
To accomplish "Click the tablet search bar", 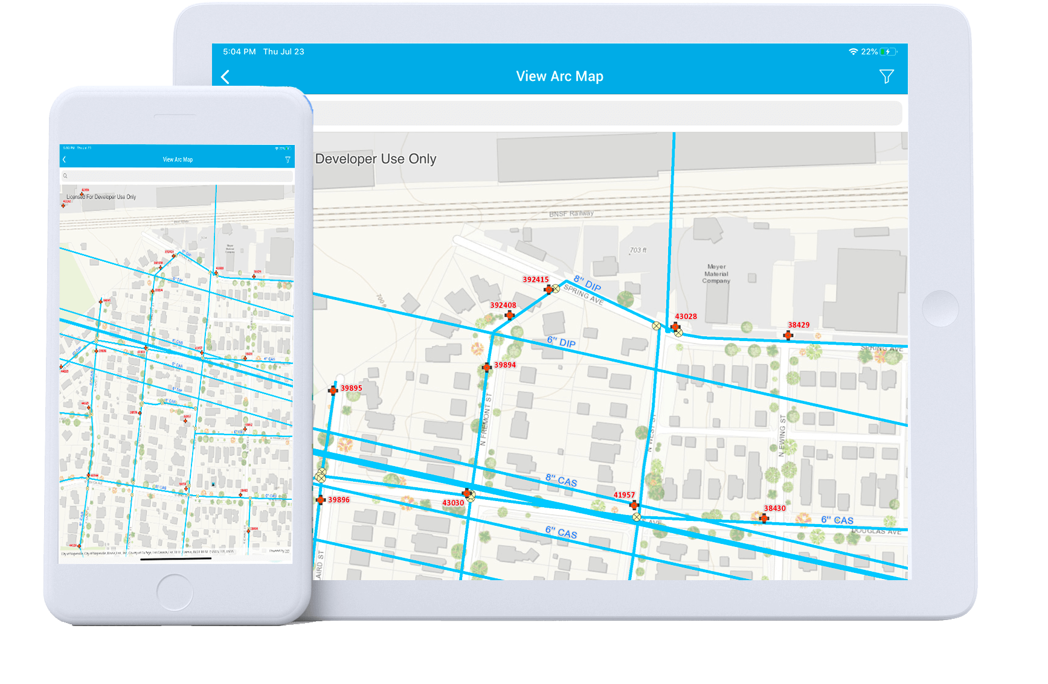I will coord(606,113).
